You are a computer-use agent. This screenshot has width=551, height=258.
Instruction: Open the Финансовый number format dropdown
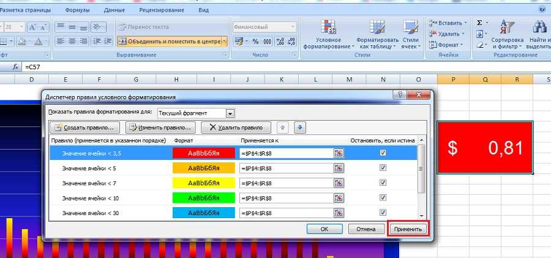293,27
